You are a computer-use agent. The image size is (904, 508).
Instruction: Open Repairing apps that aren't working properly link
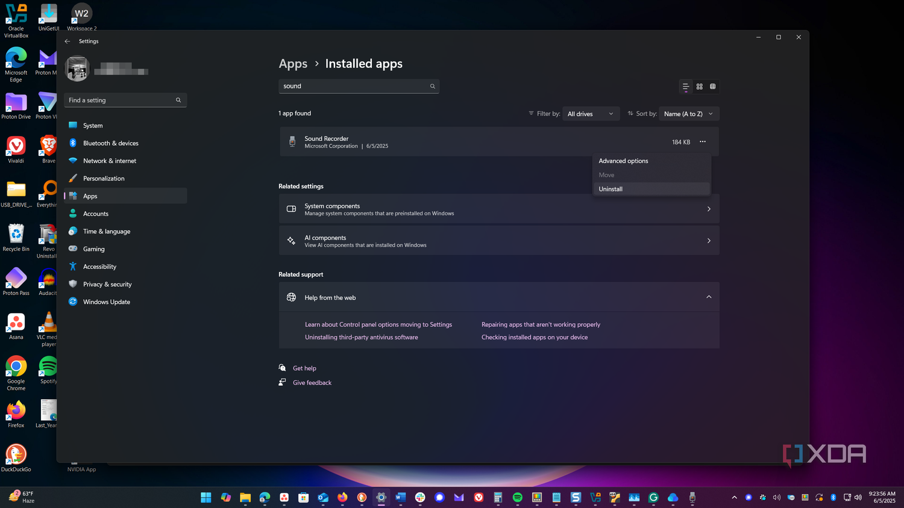click(541, 324)
